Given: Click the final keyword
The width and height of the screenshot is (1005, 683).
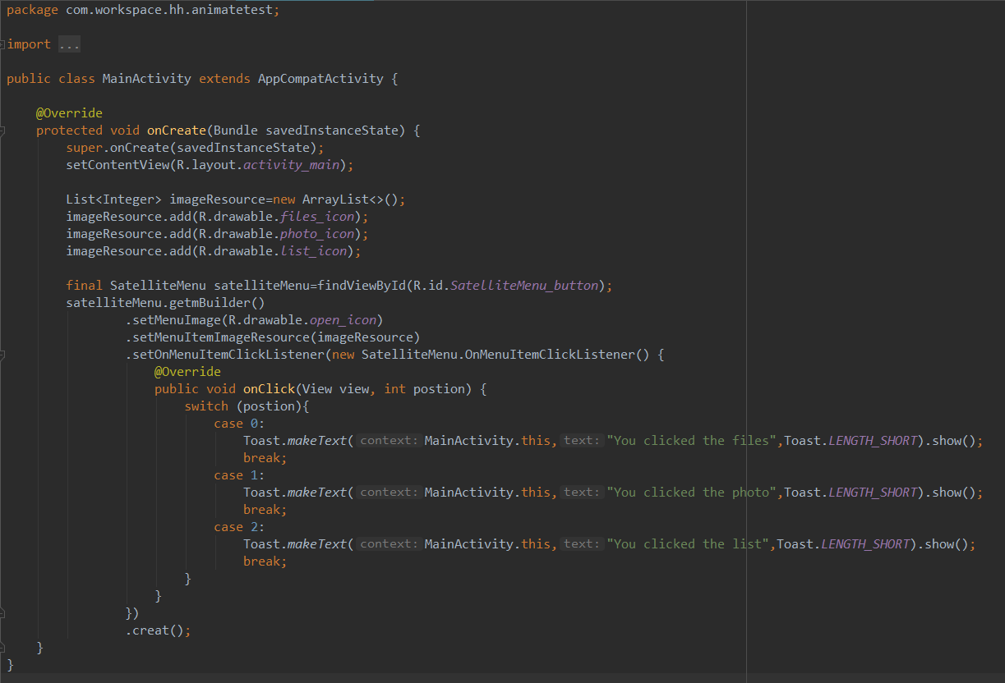Looking at the screenshot, I should (x=84, y=286).
